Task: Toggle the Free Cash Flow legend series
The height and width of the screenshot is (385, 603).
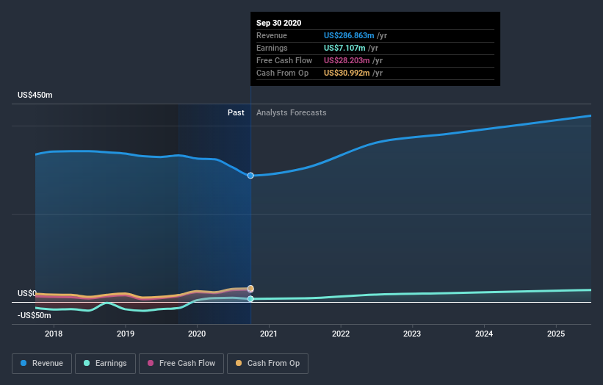Action: [x=181, y=364]
